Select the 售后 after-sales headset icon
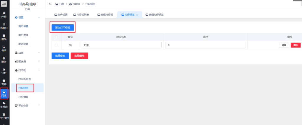Screen dimensions: 302x125 [x=4, y=48]
